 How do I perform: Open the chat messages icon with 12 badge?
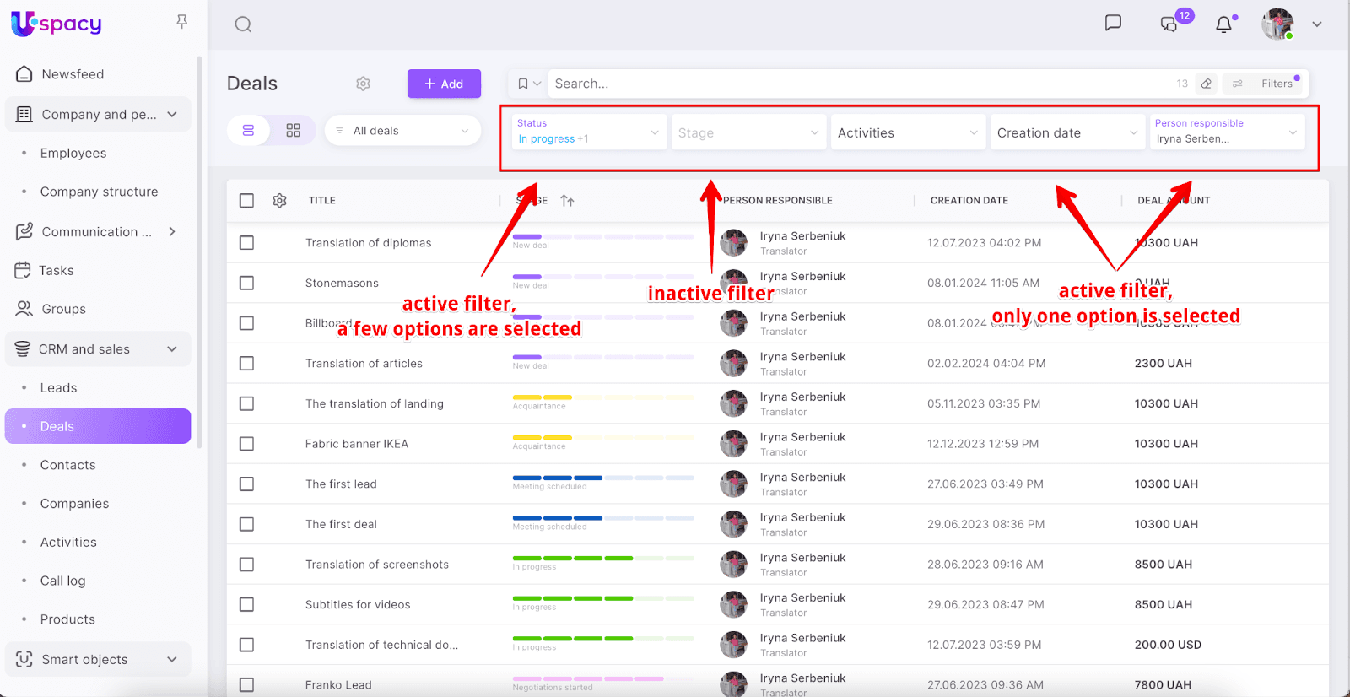pos(1169,24)
